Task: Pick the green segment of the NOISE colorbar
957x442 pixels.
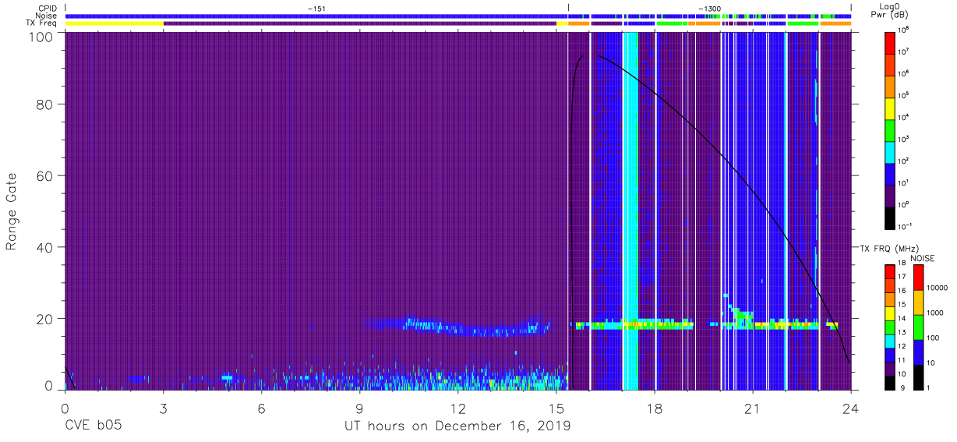Action: pyautogui.click(x=918, y=327)
